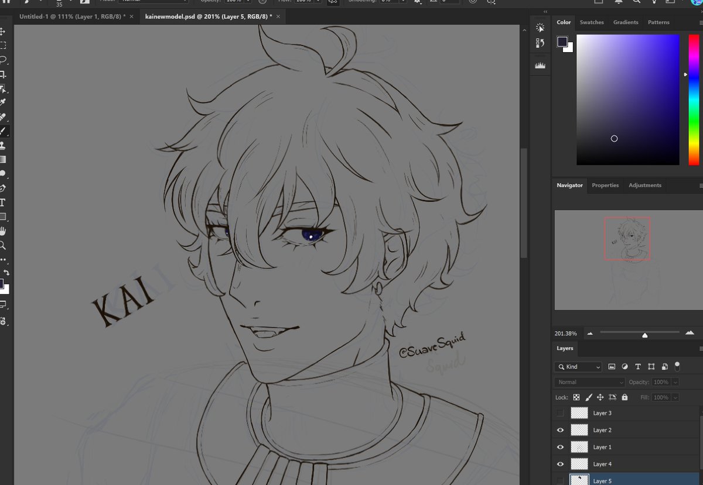The width and height of the screenshot is (703, 485).
Task: Open the Color panel menu
Action: [701, 22]
